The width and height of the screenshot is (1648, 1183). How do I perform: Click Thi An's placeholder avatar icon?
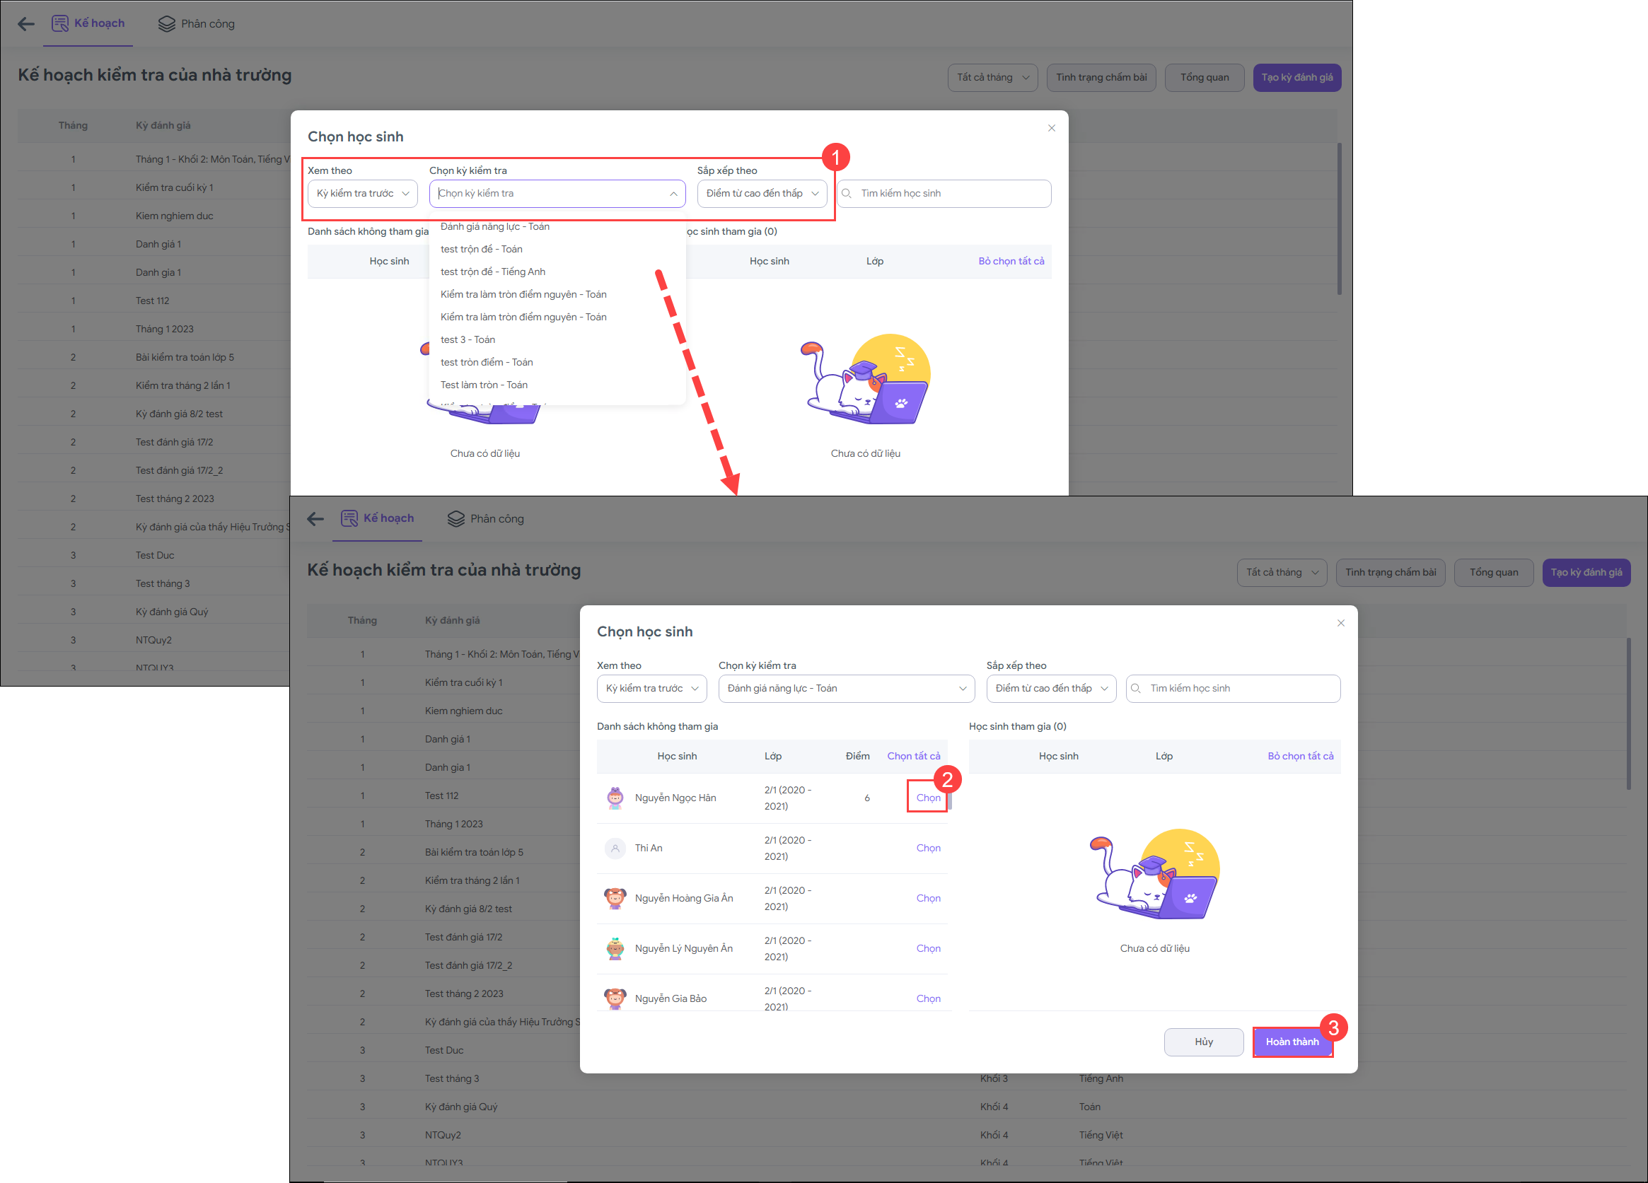point(615,848)
